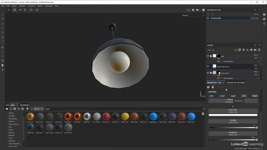
Task: Toggle the symmetry icon in top toolbar
Action: pyautogui.click(x=20, y=10)
